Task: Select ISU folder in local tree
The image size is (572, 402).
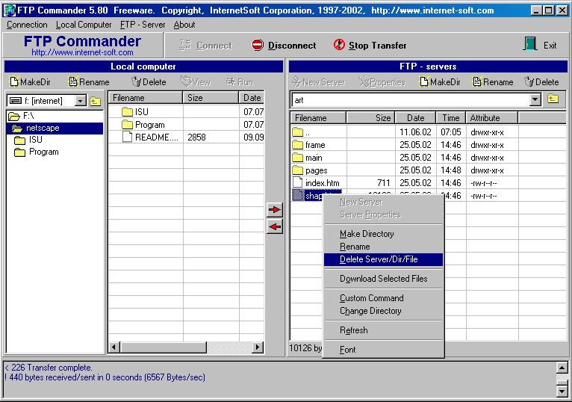Action: 28,140
